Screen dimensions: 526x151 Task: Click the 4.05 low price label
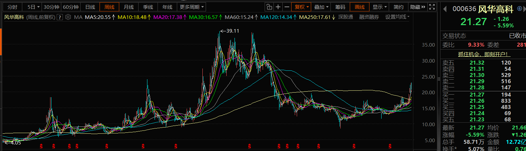tap(16, 143)
